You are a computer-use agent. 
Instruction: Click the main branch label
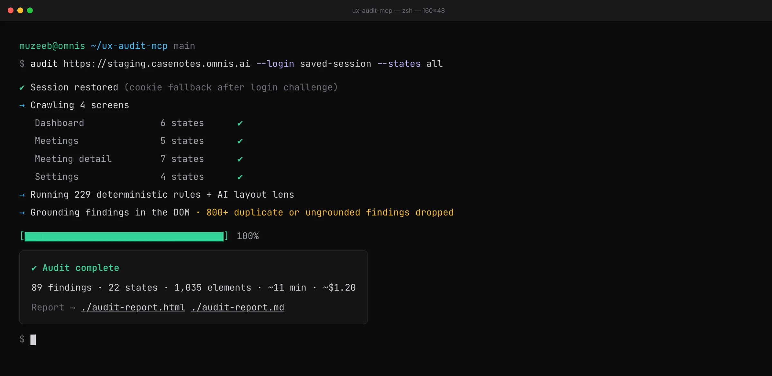(x=184, y=46)
